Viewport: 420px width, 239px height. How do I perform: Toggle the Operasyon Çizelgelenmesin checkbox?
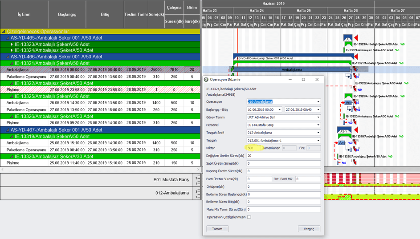pos(249,217)
